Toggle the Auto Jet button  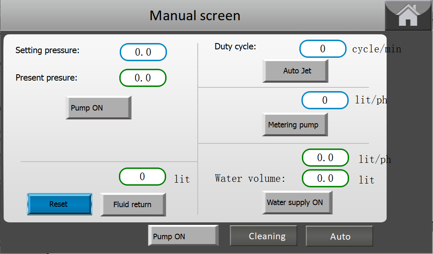295,71
